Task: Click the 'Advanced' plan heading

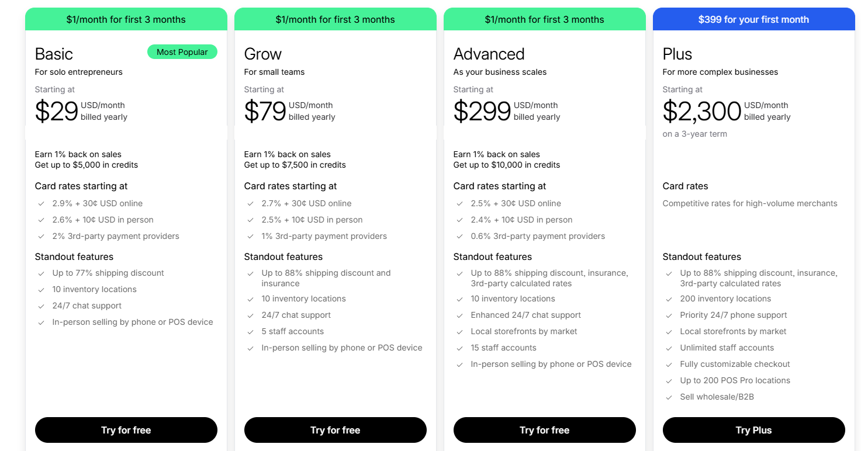Action: tap(489, 54)
